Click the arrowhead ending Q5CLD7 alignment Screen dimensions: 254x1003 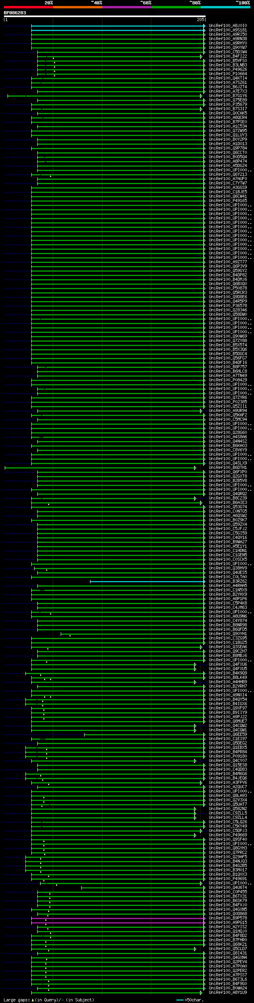coord(195,949)
